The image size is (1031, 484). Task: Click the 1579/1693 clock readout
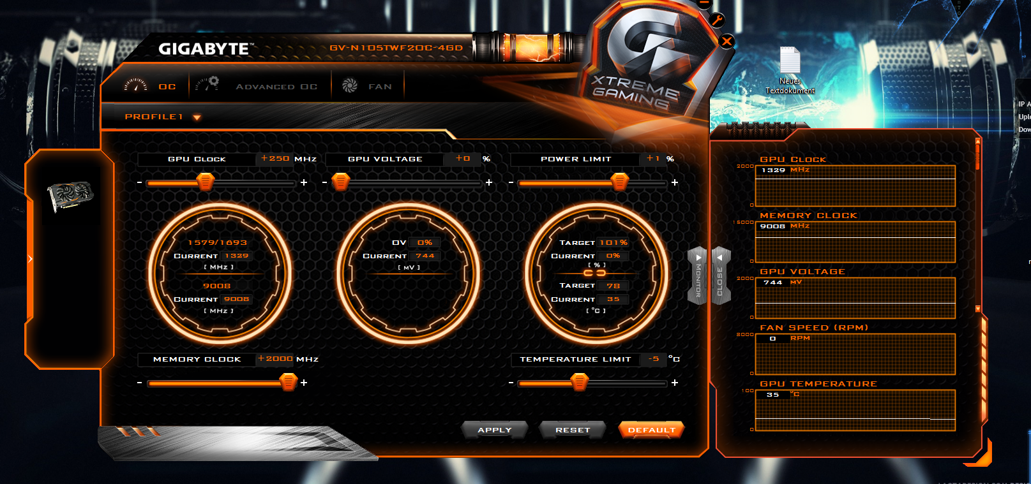tap(217, 242)
